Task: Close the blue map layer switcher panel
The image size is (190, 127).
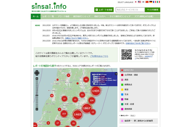Action: click(116, 74)
